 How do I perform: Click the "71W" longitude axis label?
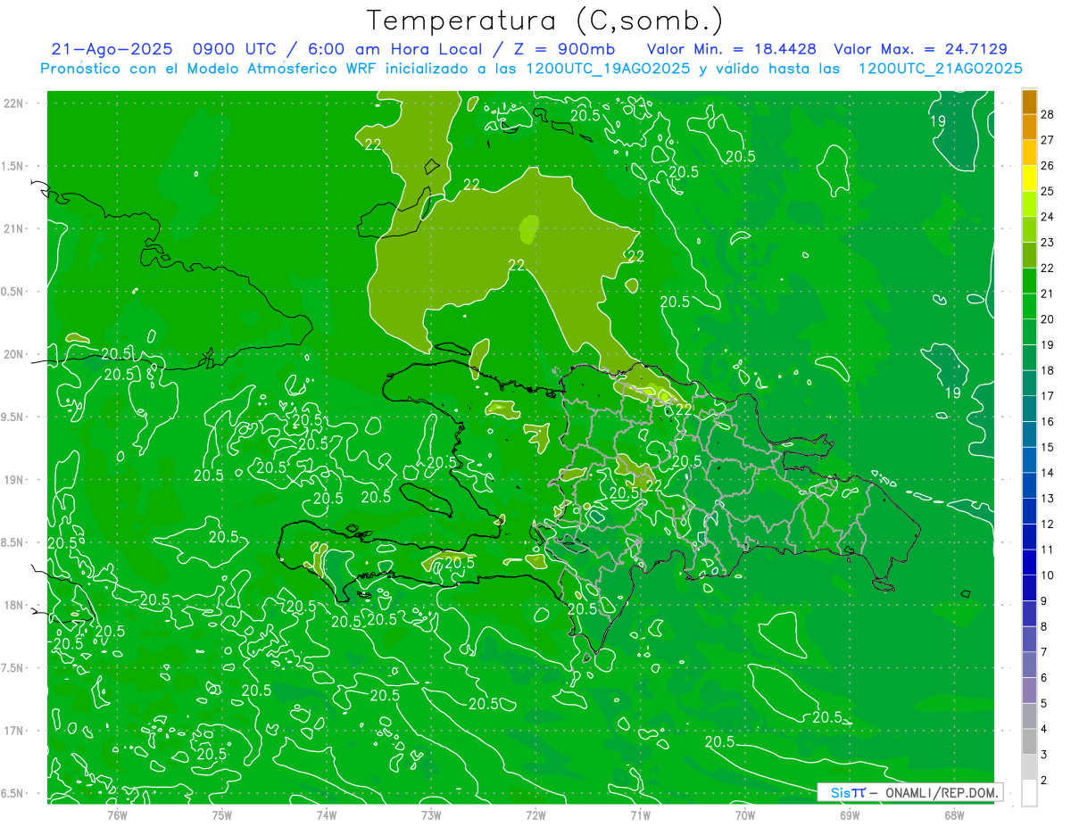tap(640, 815)
